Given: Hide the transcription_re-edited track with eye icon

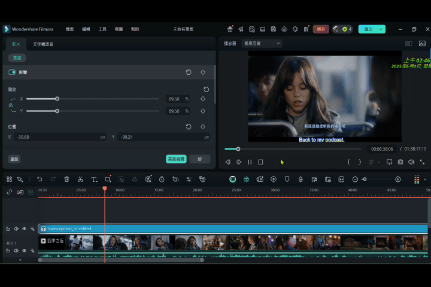Looking at the screenshot, I should (24, 229).
